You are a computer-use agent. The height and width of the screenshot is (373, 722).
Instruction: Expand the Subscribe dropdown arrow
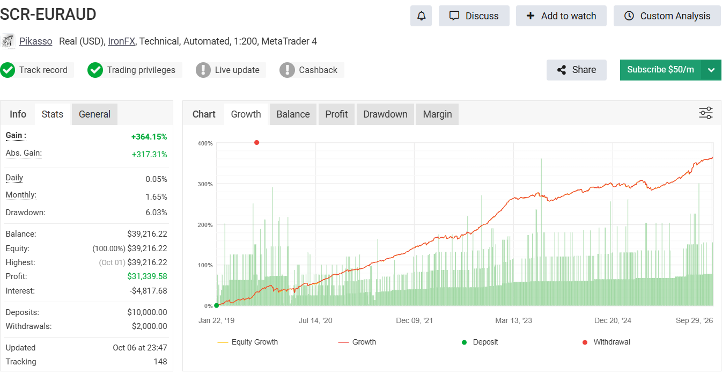coord(711,70)
